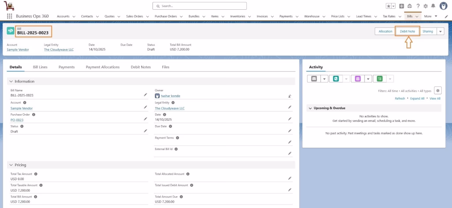Open the PO-0023 purchase order link

tap(17, 120)
